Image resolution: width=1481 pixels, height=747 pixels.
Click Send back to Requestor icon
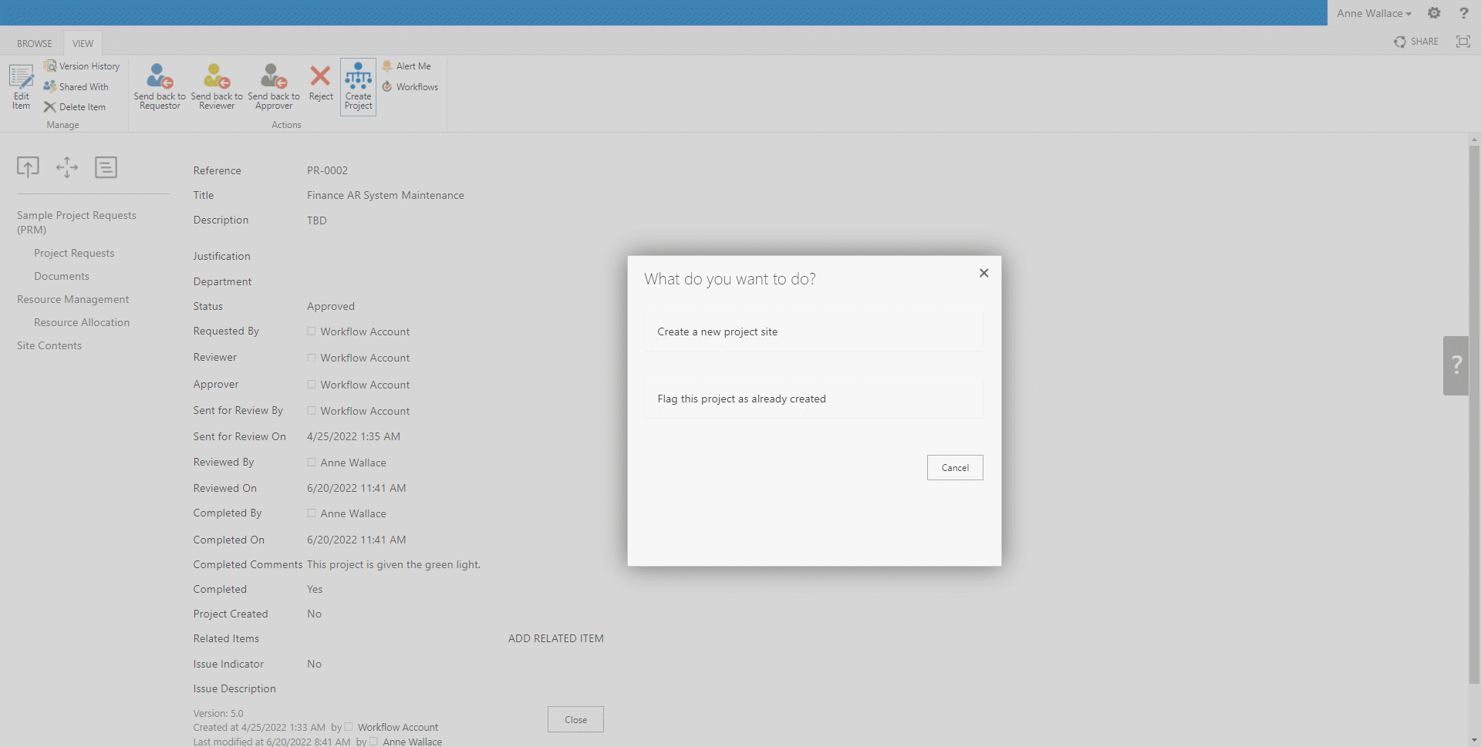(x=160, y=77)
